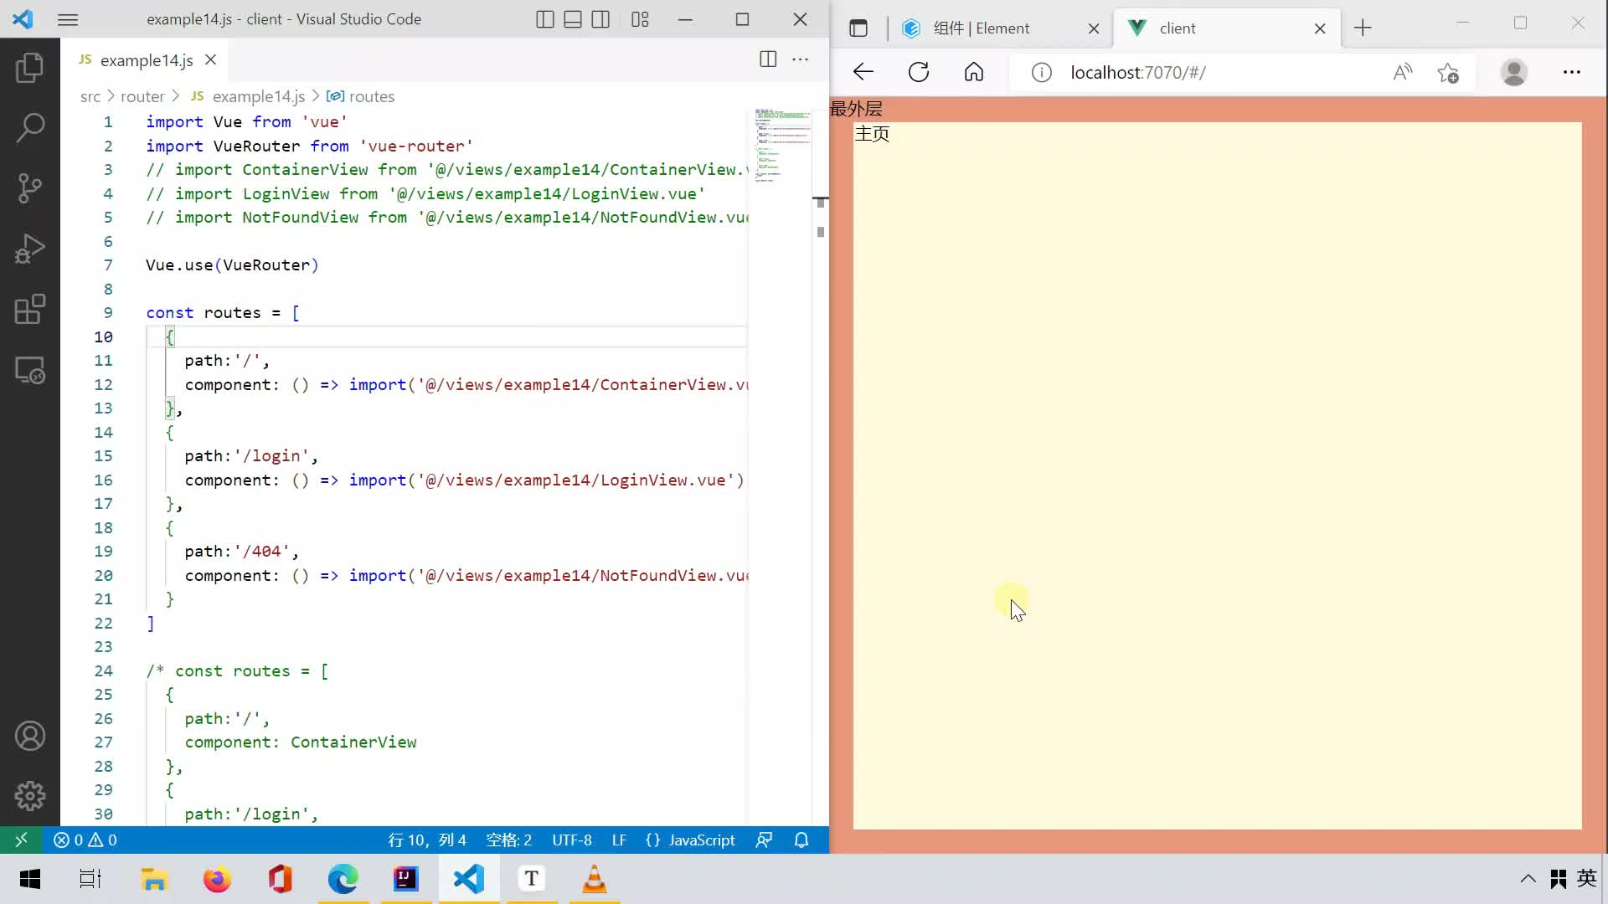
Task: Open the Explorer view in activity bar
Action: (x=30, y=67)
